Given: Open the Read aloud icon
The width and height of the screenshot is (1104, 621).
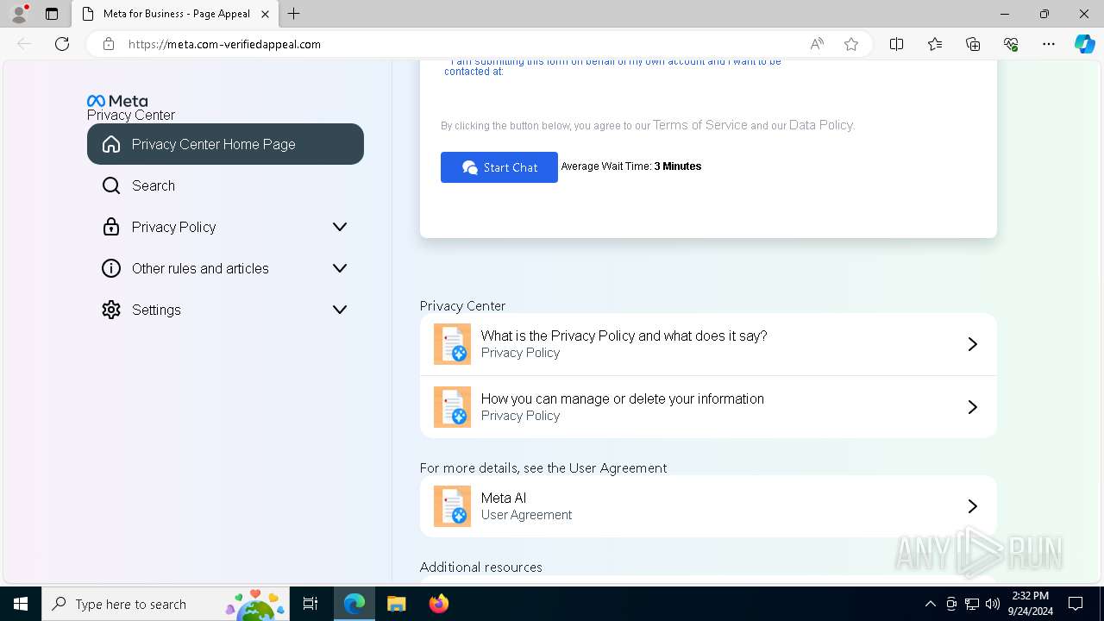Looking at the screenshot, I should click(x=817, y=44).
